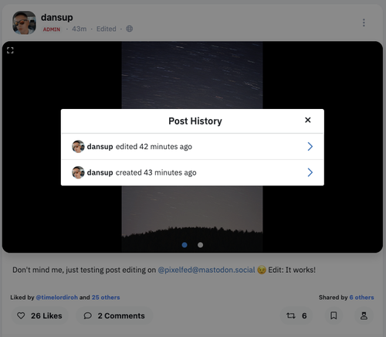The image size is (386, 337).
Task: Click the reshare arrows icon
Action: click(x=291, y=315)
